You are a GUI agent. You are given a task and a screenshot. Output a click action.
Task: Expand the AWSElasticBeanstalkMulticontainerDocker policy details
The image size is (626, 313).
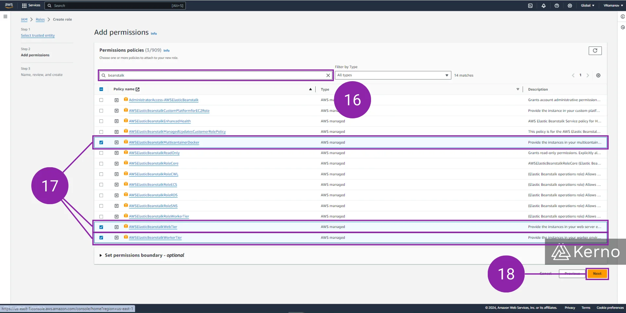coord(116,142)
